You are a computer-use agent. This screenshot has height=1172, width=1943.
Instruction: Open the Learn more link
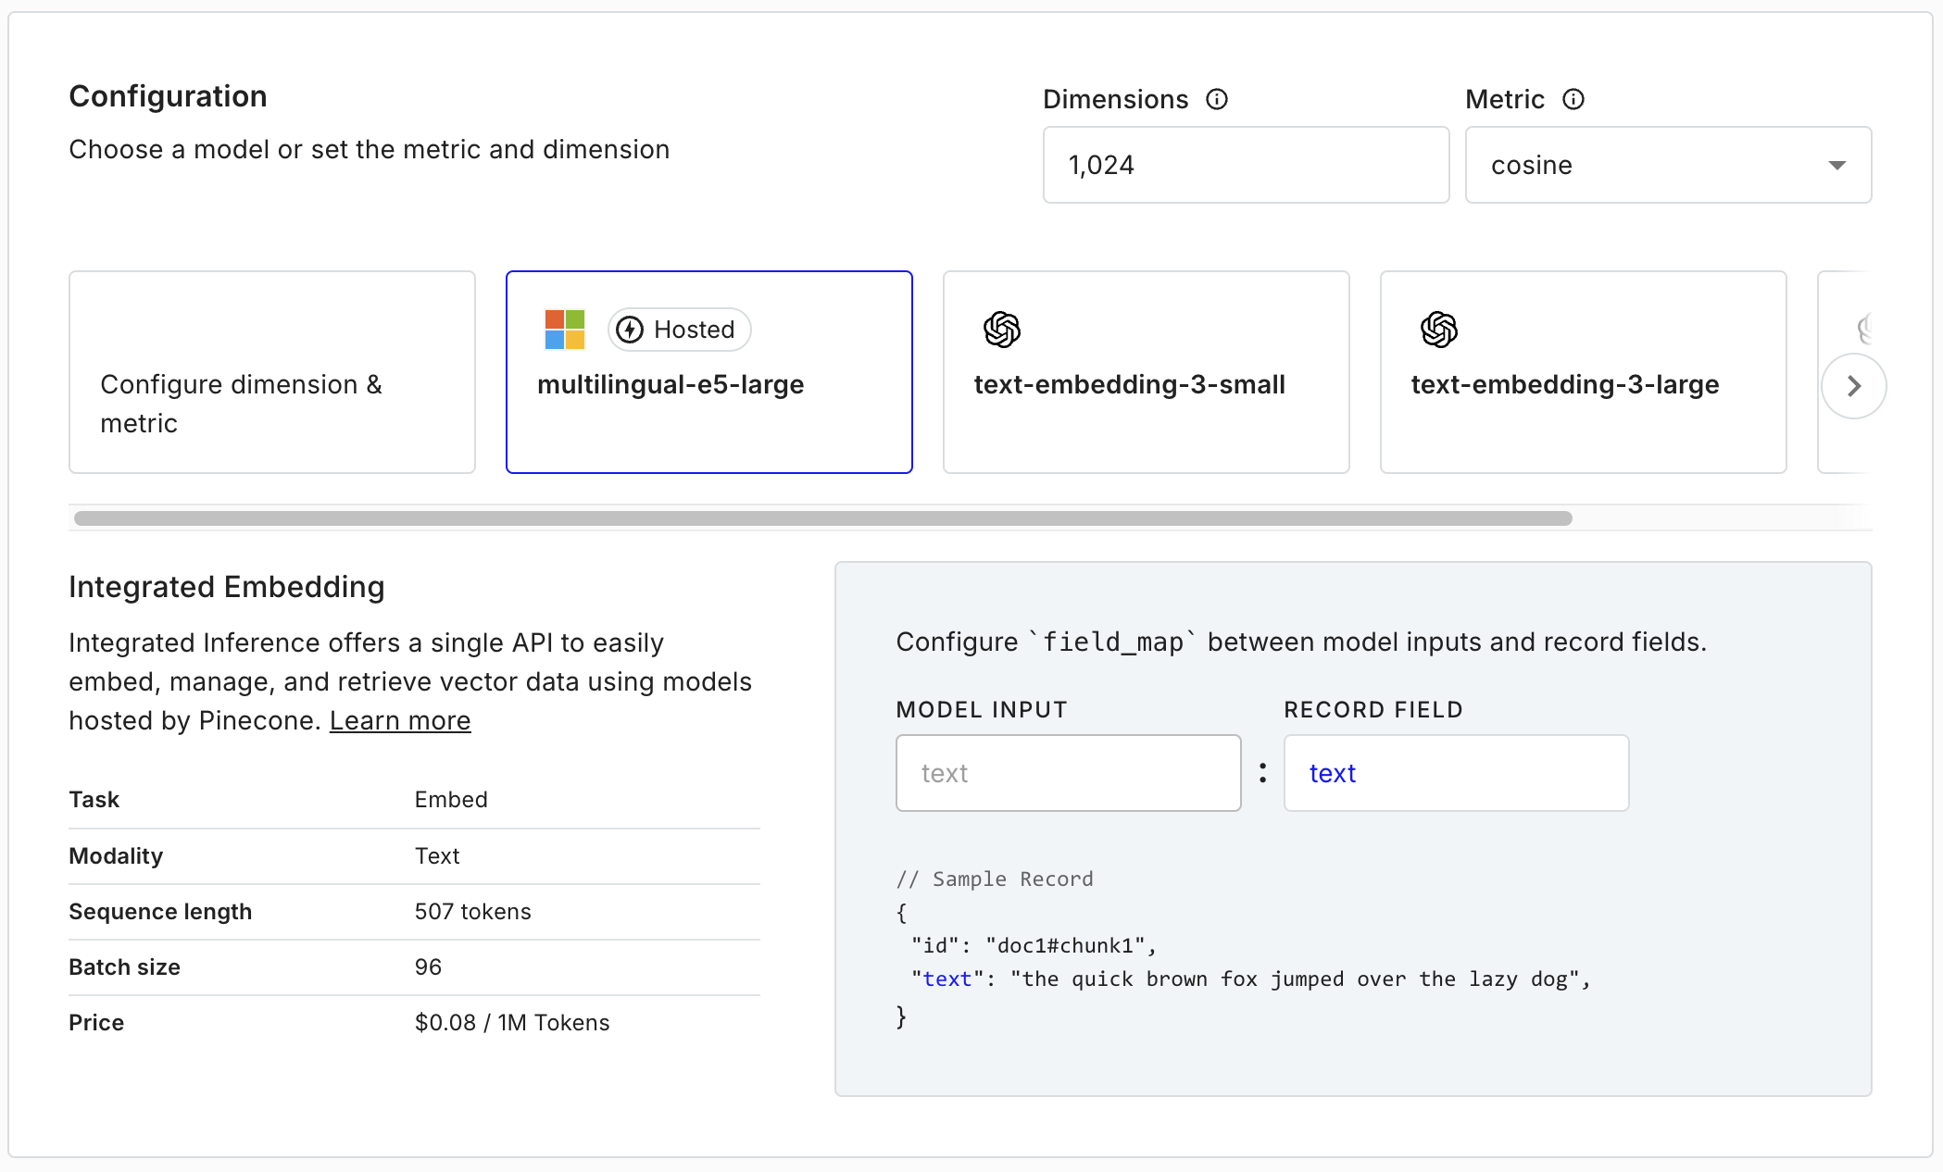coord(400,720)
